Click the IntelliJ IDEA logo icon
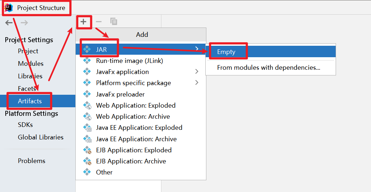 9,8
